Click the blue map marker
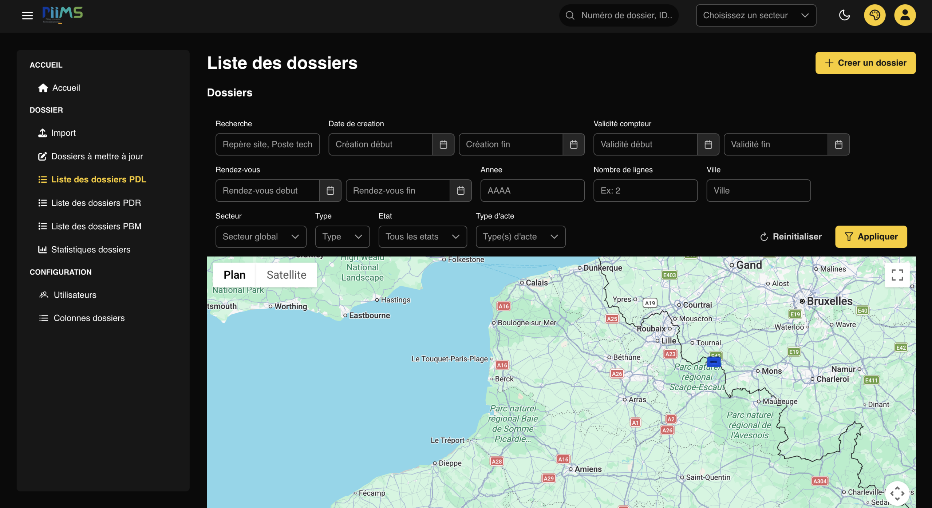 pyautogui.click(x=714, y=362)
